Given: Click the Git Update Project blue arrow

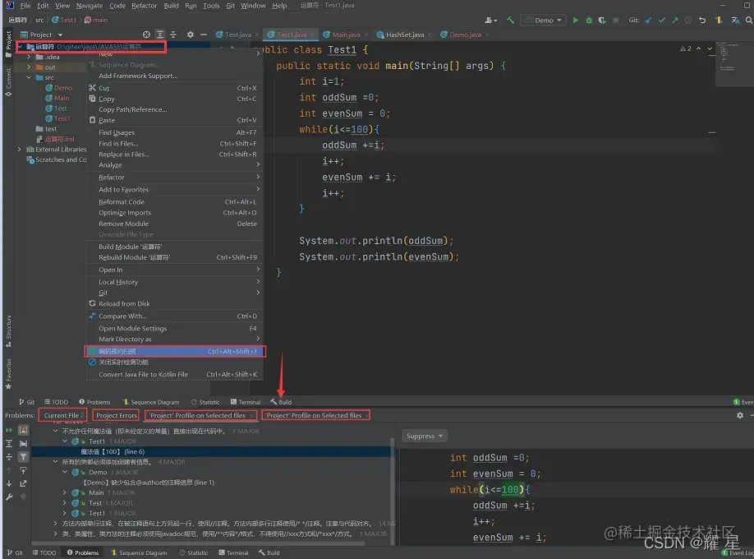Looking at the screenshot, I should pos(649,21).
